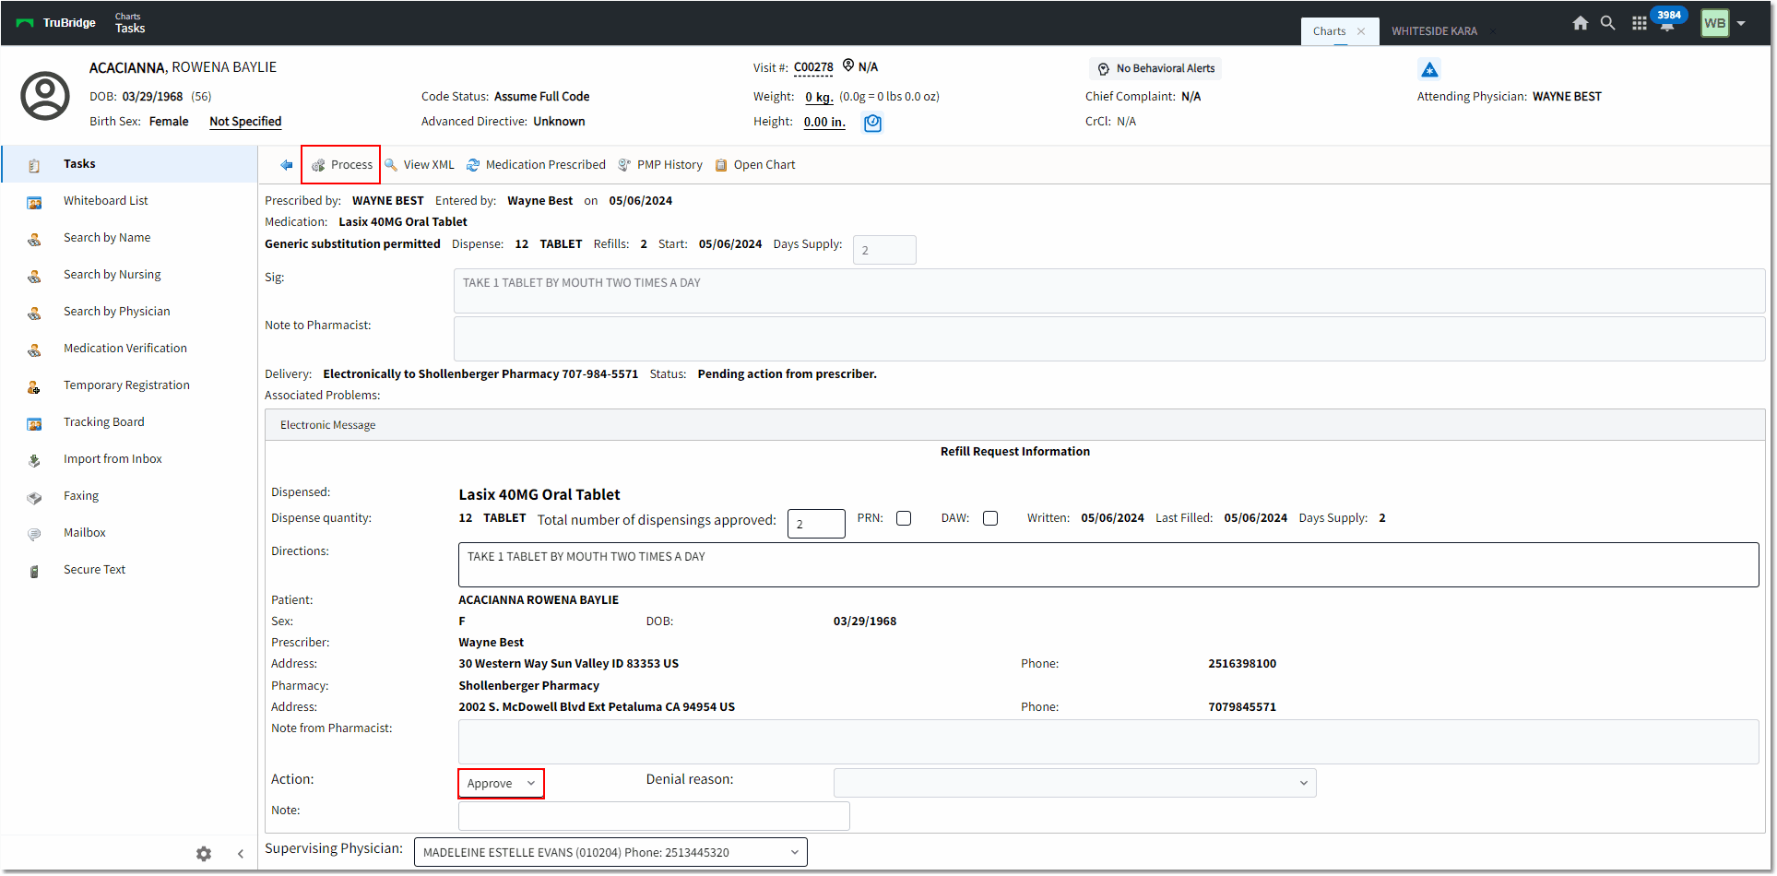Click Not Specified gender link

pyautogui.click(x=245, y=122)
